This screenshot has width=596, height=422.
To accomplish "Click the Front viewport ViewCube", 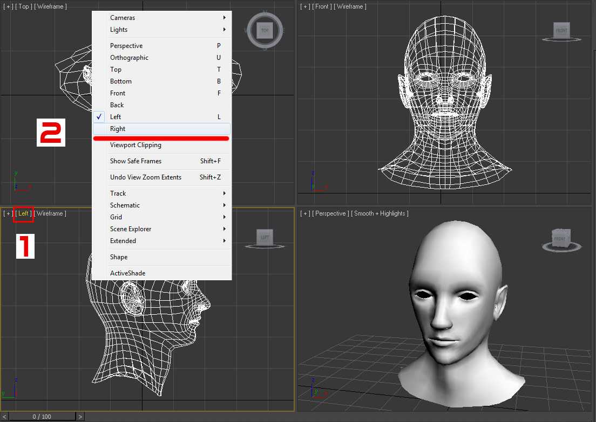I will point(562,31).
